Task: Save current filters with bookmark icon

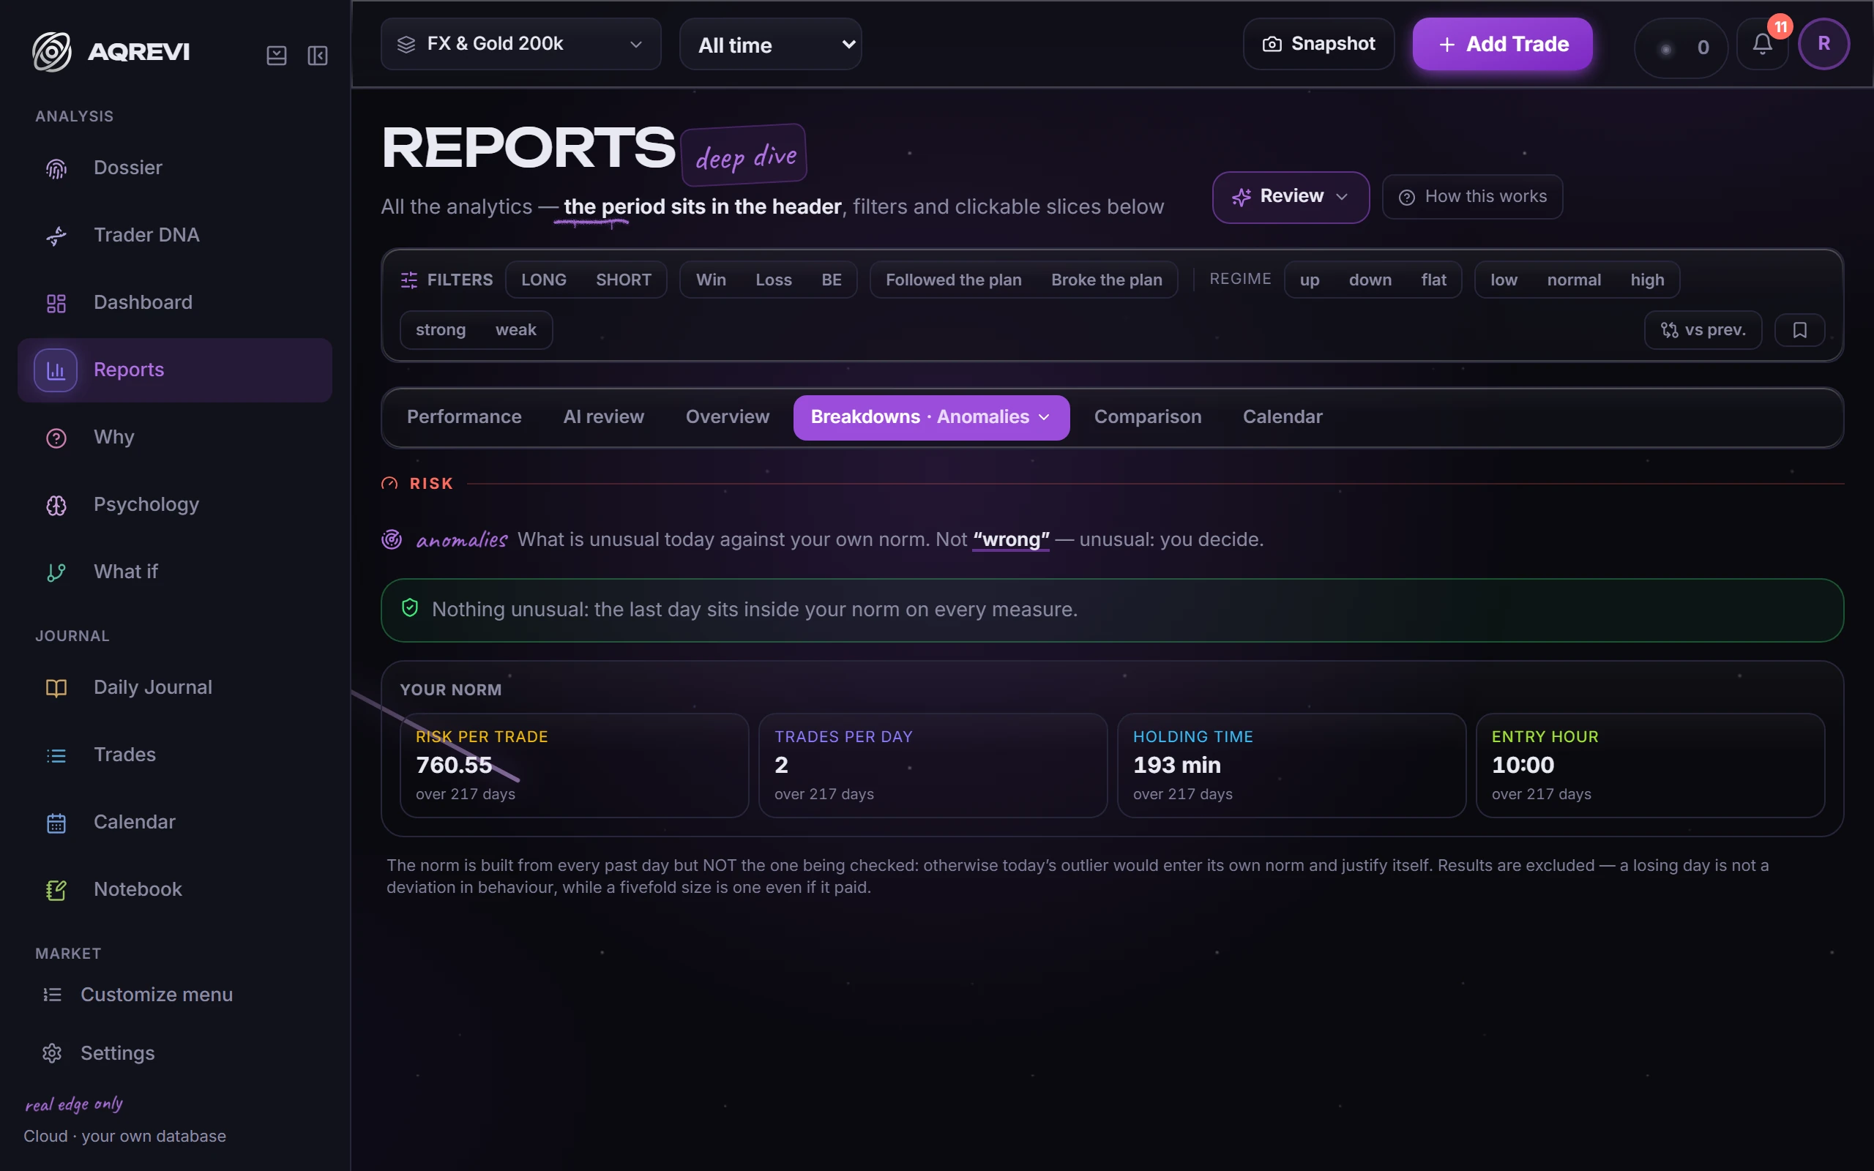Action: (1799, 330)
